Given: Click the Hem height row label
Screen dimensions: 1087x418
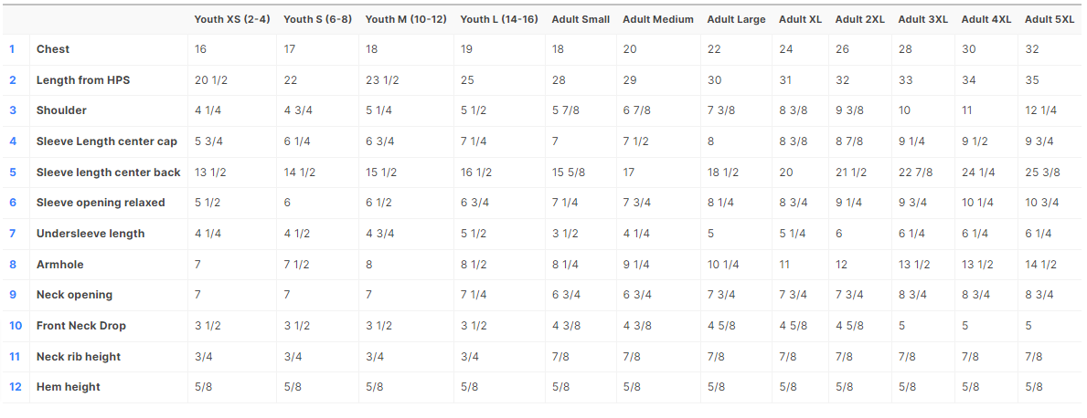Looking at the screenshot, I should (69, 387).
